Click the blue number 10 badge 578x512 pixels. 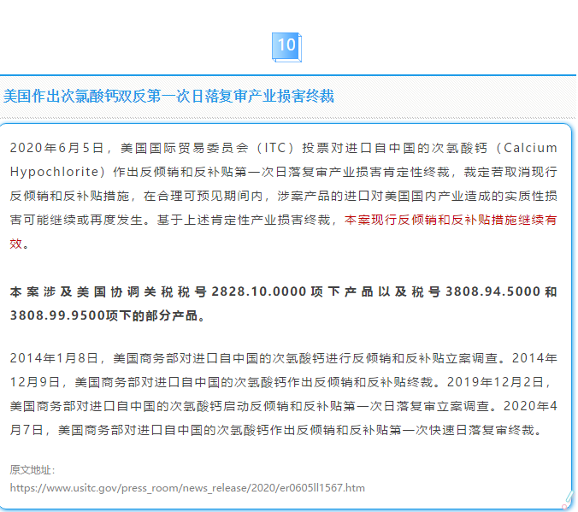[286, 45]
